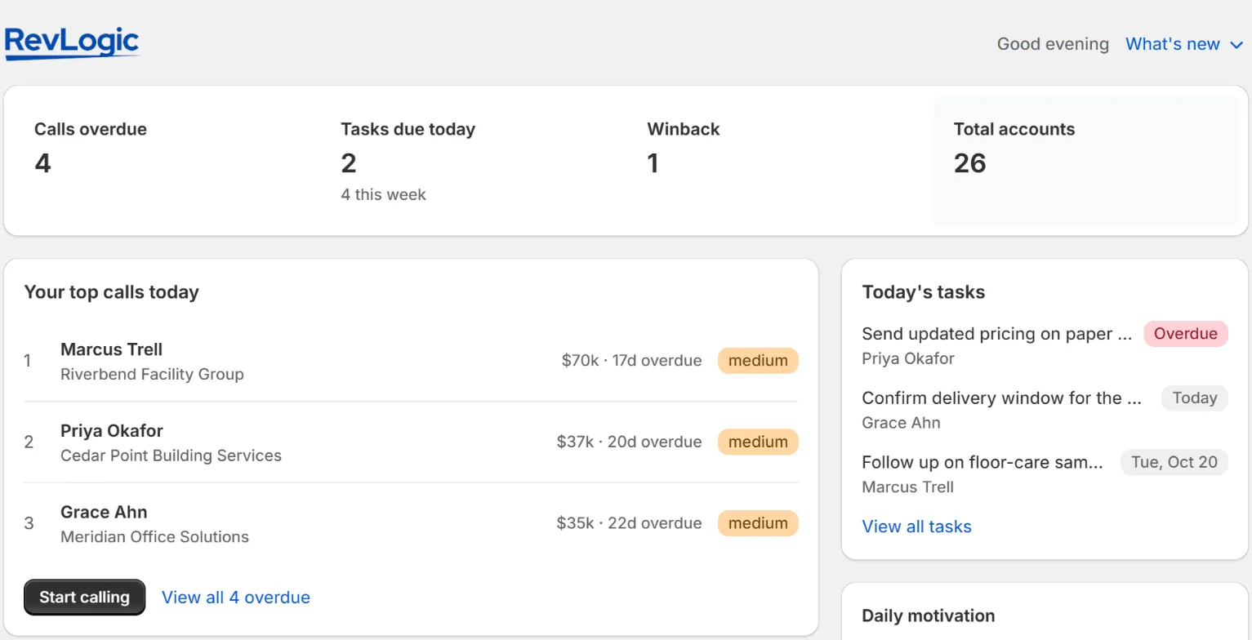This screenshot has width=1252, height=640.
Task: Click the Today's tasks heading
Action: point(923,291)
